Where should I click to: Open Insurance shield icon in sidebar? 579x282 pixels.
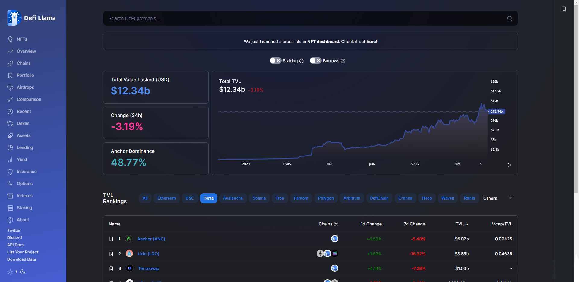(x=10, y=172)
